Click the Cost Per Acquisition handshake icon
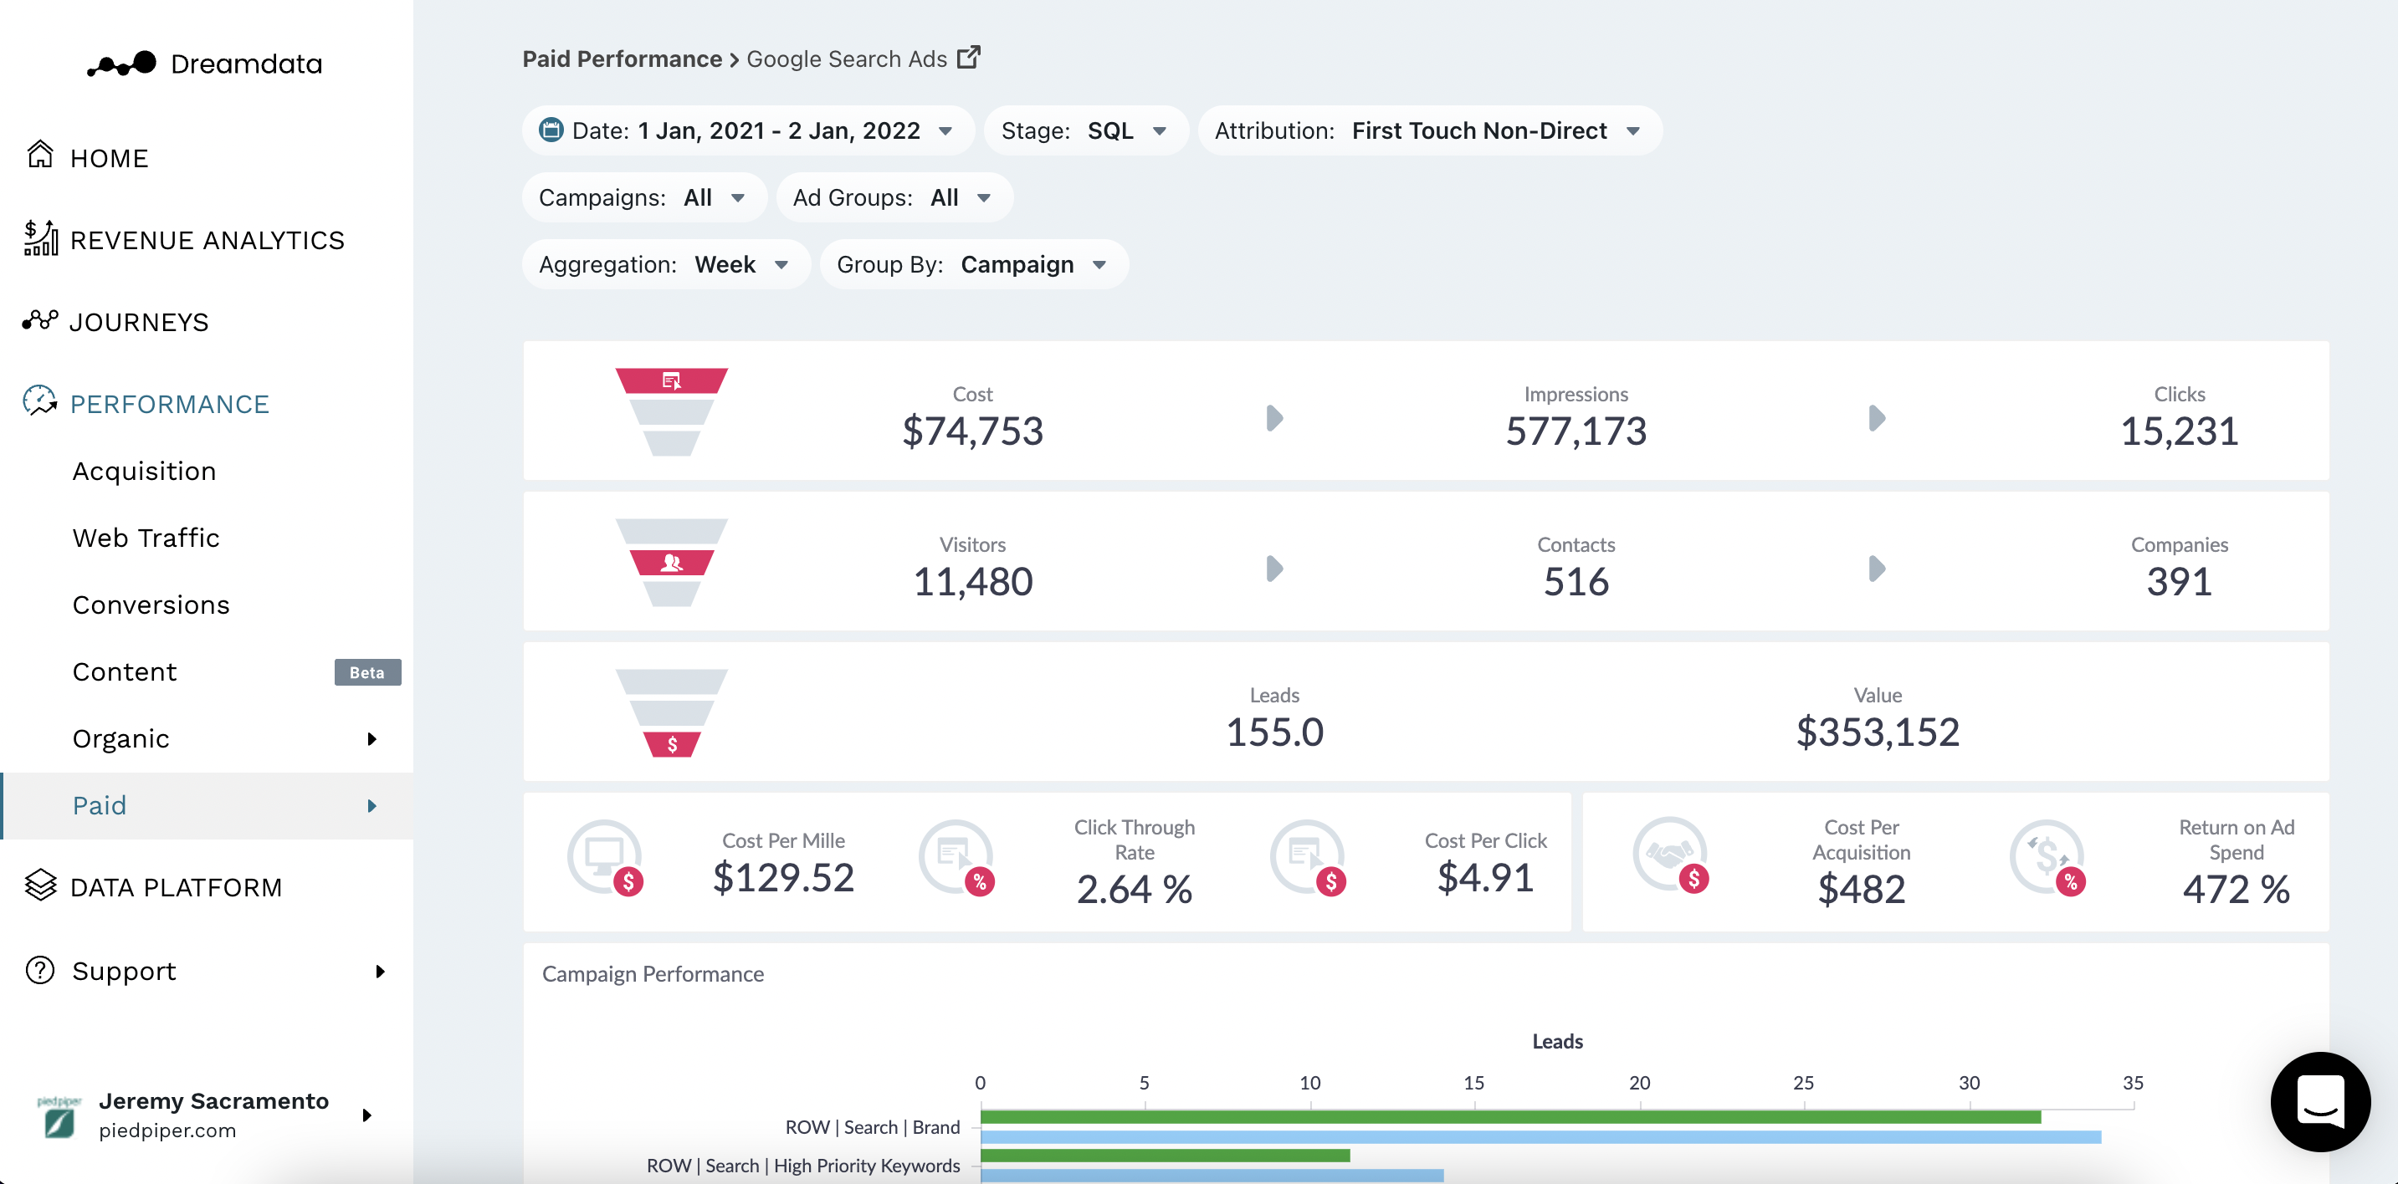Viewport: 2398px width, 1184px height. [1670, 855]
